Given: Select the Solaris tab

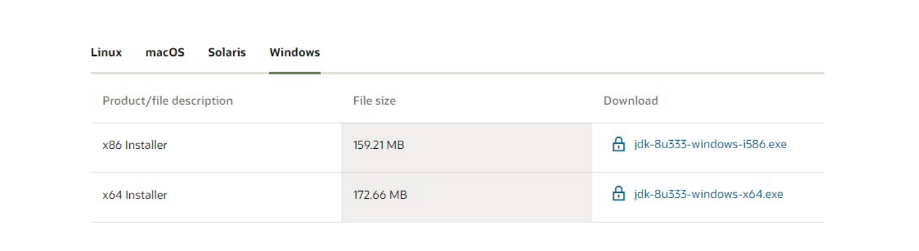Looking at the screenshot, I should (227, 52).
